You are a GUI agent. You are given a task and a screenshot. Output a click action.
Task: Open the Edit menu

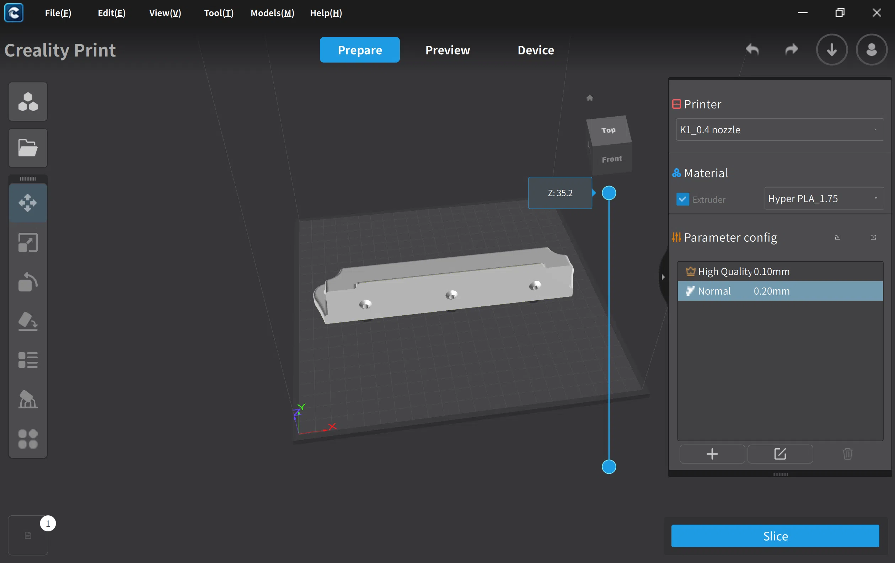coord(112,13)
